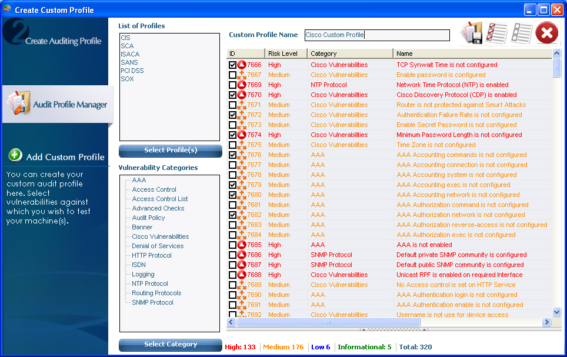Uncheck the checkbox for ID 7674
The image size is (567, 357).
[x=232, y=135]
